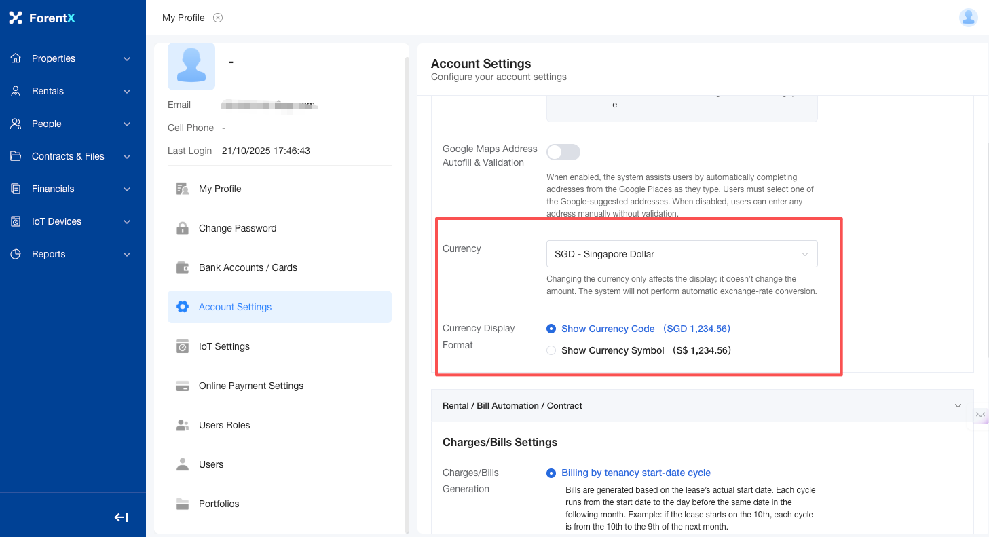Click the ForentX logo icon

[16, 18]
